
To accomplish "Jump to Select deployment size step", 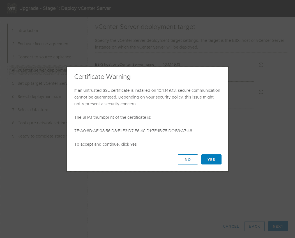I will [x=39, y=97].
